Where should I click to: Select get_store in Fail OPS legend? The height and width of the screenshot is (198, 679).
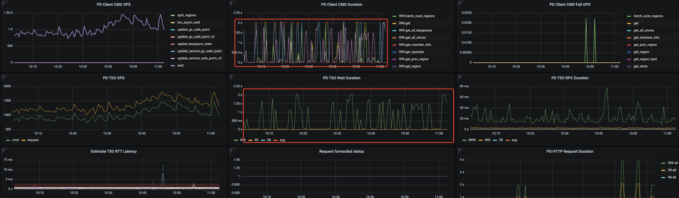640,66
